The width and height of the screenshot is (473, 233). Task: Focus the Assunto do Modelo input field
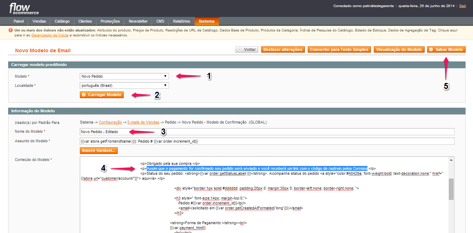click(267, 141)
